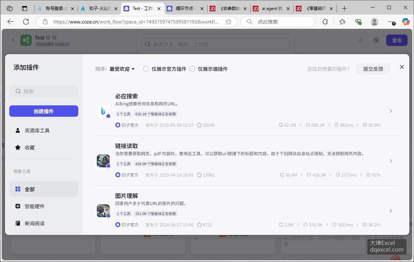Switch to the 账号登录 browser tab
Viewport: 414px width, 262px height.
pyautogui.click(x=56, y=9)
